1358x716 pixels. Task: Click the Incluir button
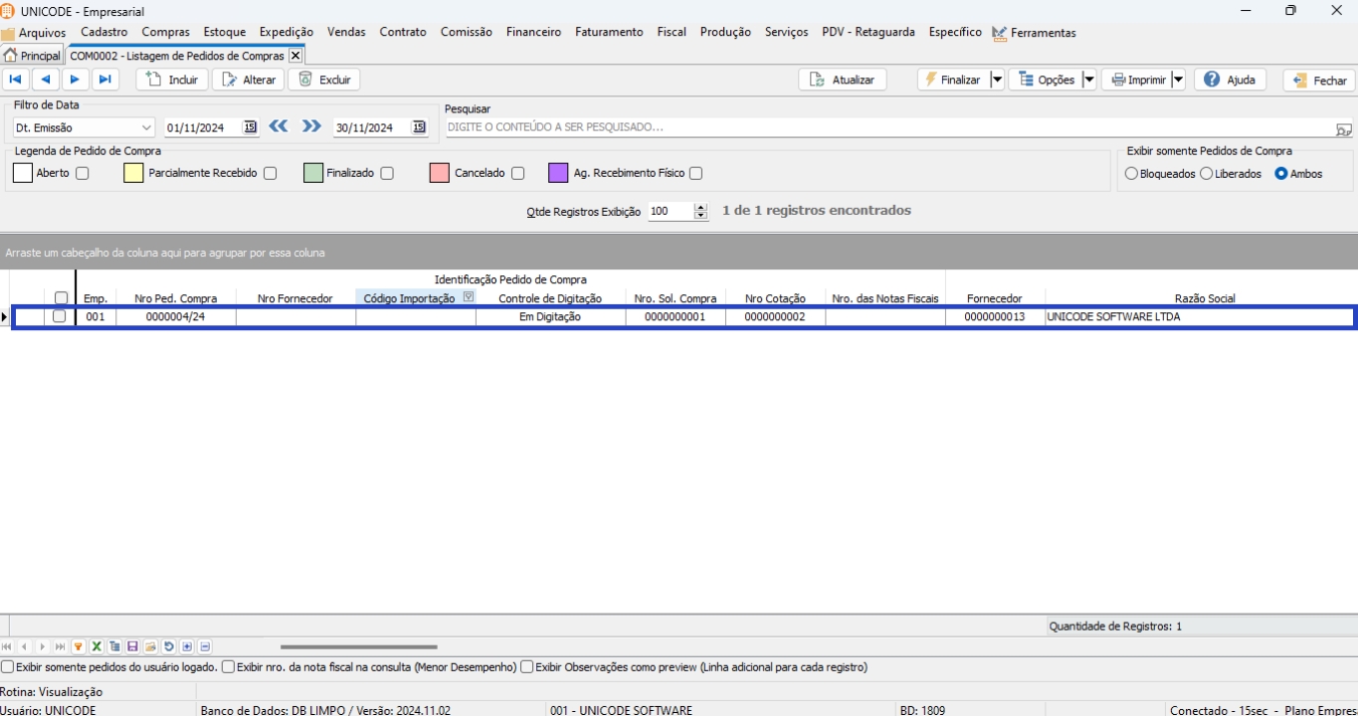[172, 80]
